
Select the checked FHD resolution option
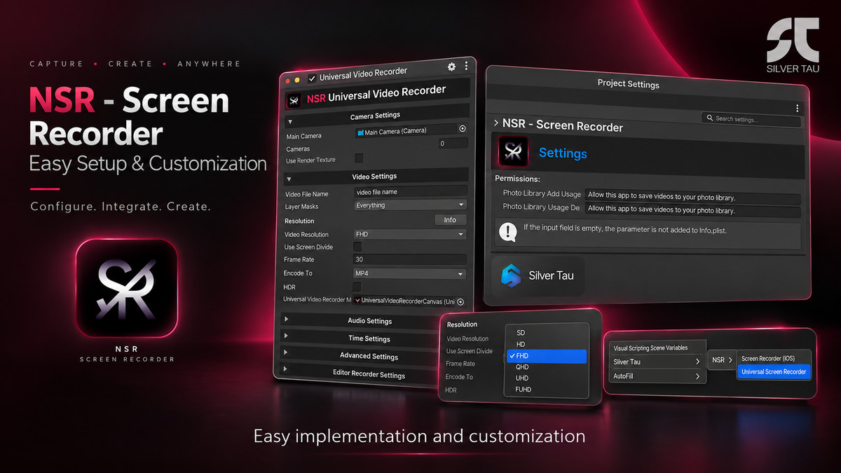[x=546, y=356]
